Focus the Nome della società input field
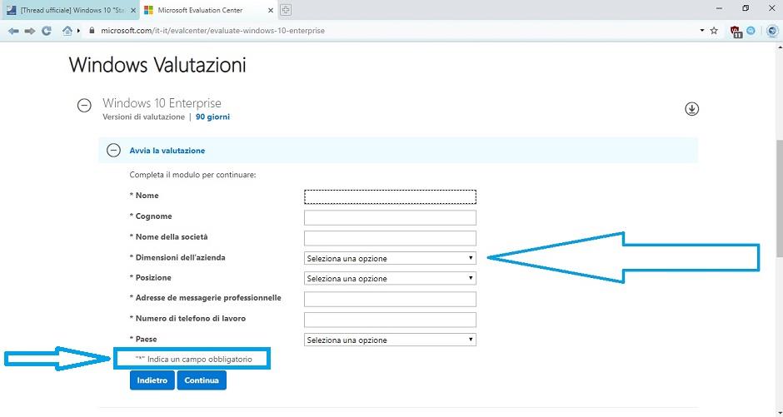This screenshot has width=783, height=417. tap(390, 238)
